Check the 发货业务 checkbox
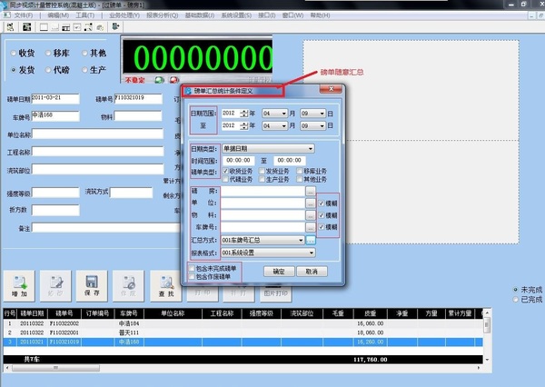Image resolution: width=545 pixels, height=387 pixels. coord(263,170)
